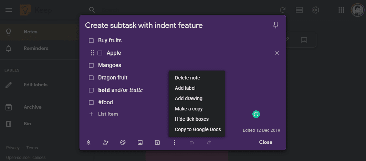Open the Google apps grid
The width and height of the screenshot is (366, 161).
(x=341, y=10)
